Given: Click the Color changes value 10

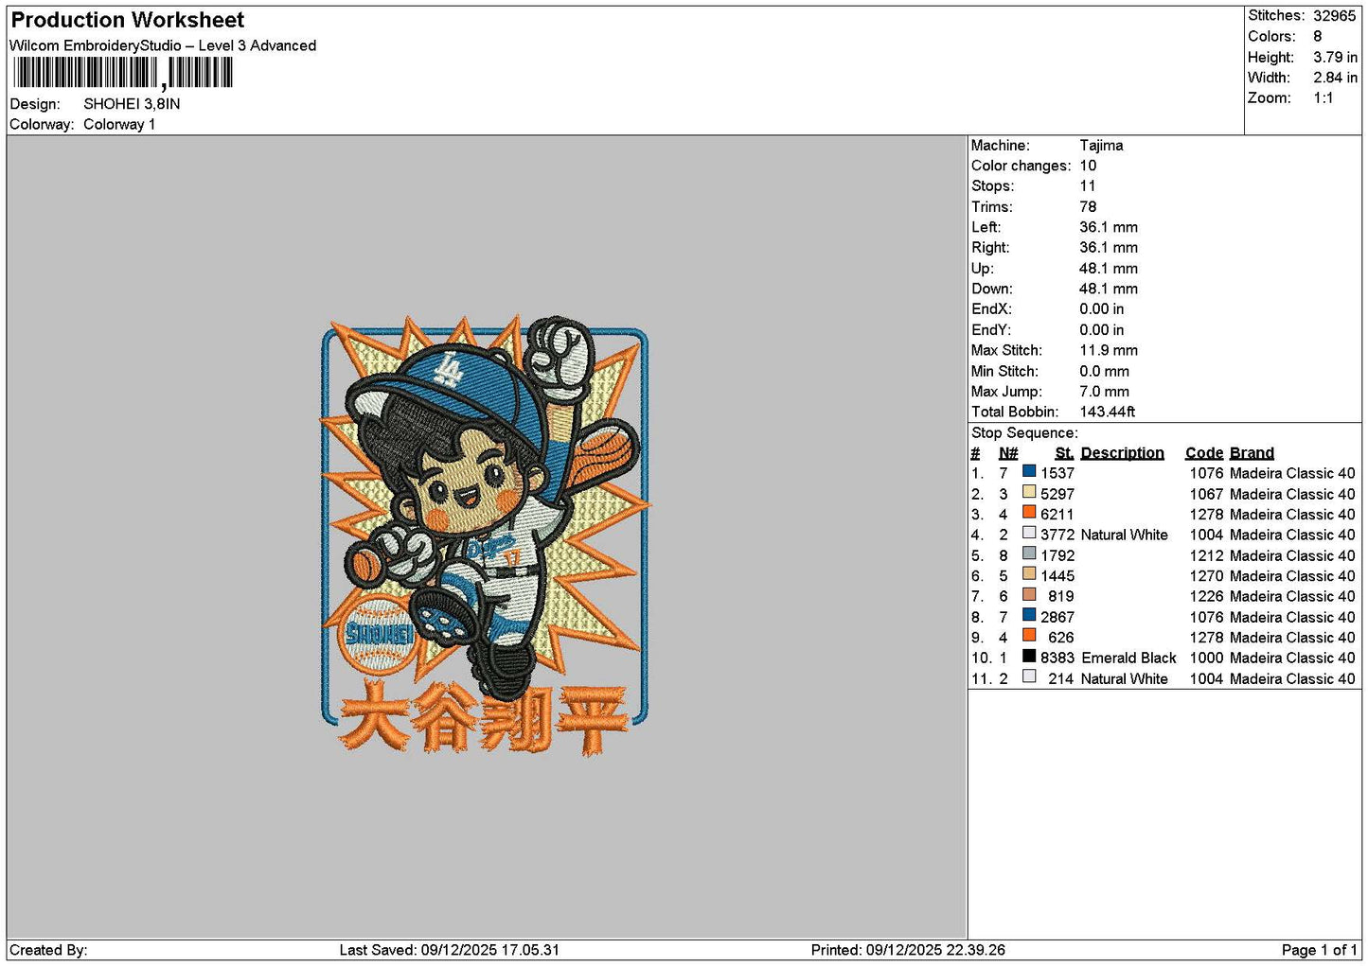Looking at the screenshot, I should 1088,166.
